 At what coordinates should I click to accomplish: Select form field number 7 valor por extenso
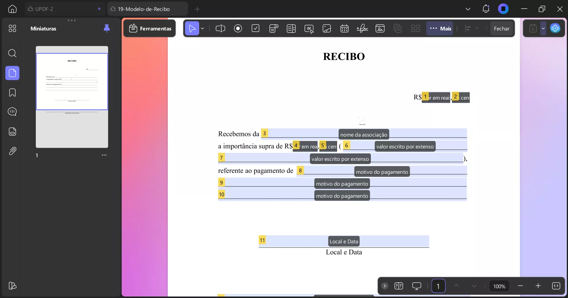(x=340, y=158)
